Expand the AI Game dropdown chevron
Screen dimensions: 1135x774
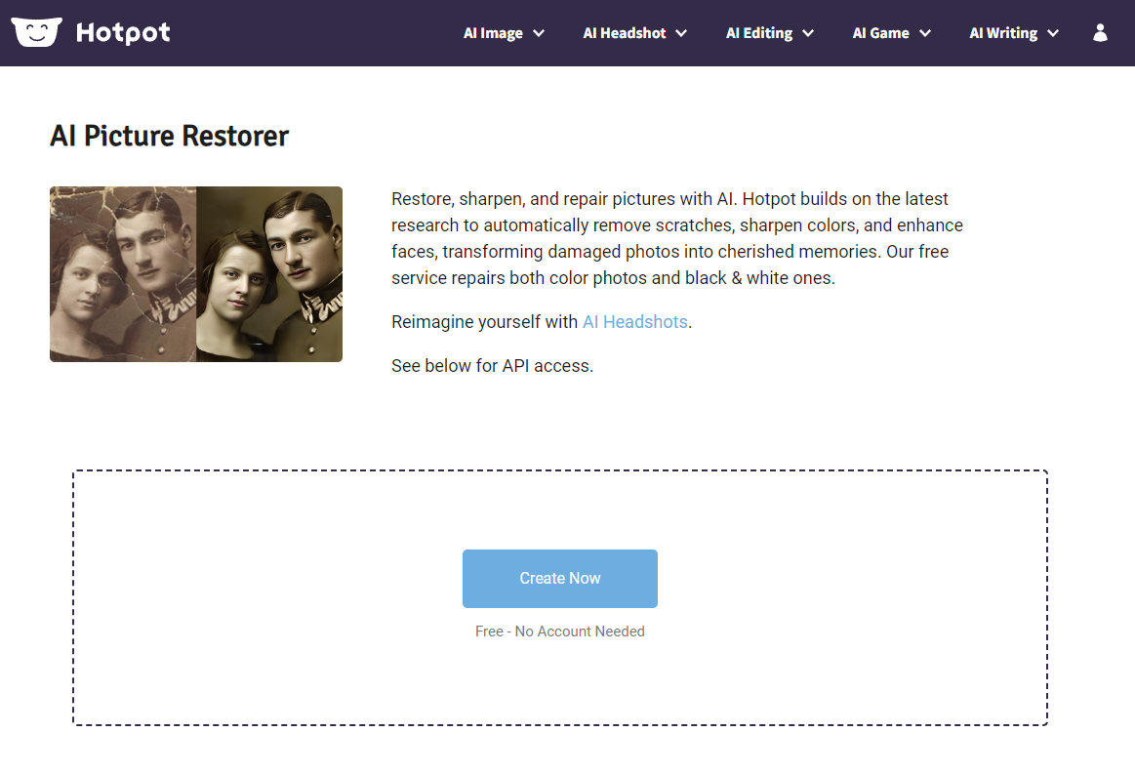(x=925, y=33)
